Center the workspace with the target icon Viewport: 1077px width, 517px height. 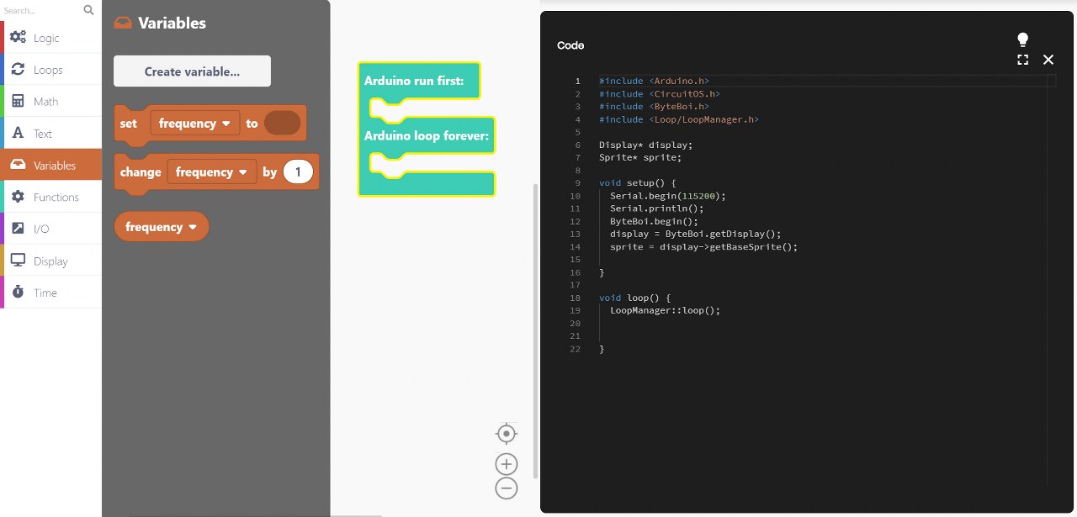pos(507,434)
